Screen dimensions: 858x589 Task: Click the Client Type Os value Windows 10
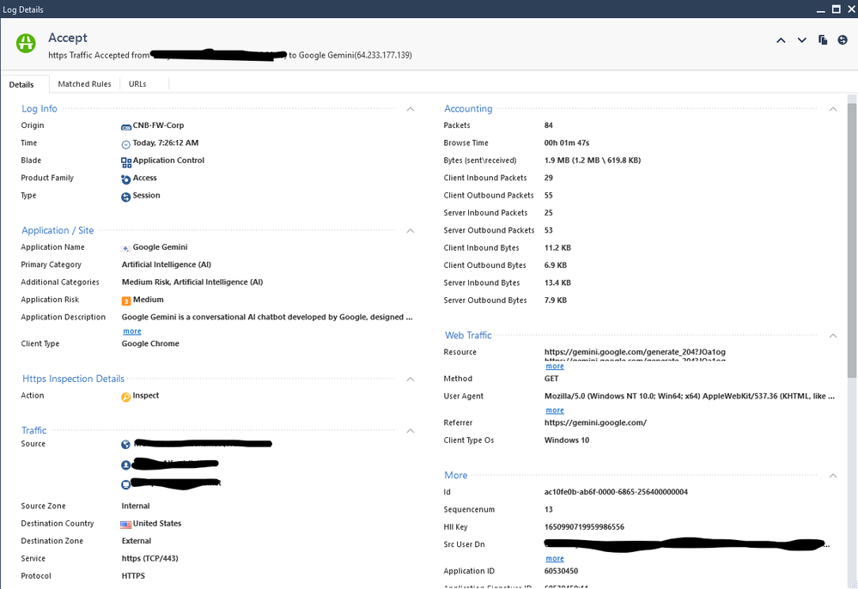click(x=566, y=440)
